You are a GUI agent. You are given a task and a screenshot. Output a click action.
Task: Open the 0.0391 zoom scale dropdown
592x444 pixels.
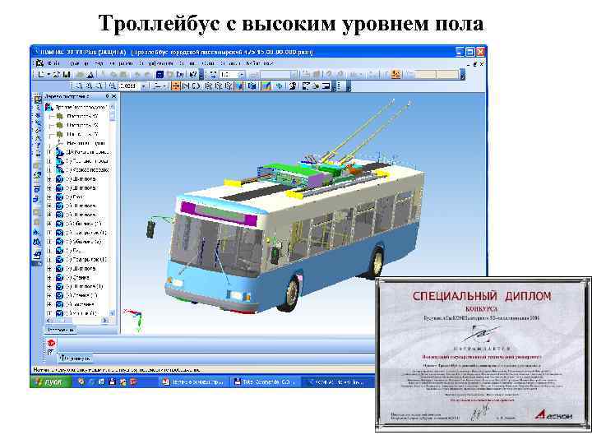click(x=143, y=86)
